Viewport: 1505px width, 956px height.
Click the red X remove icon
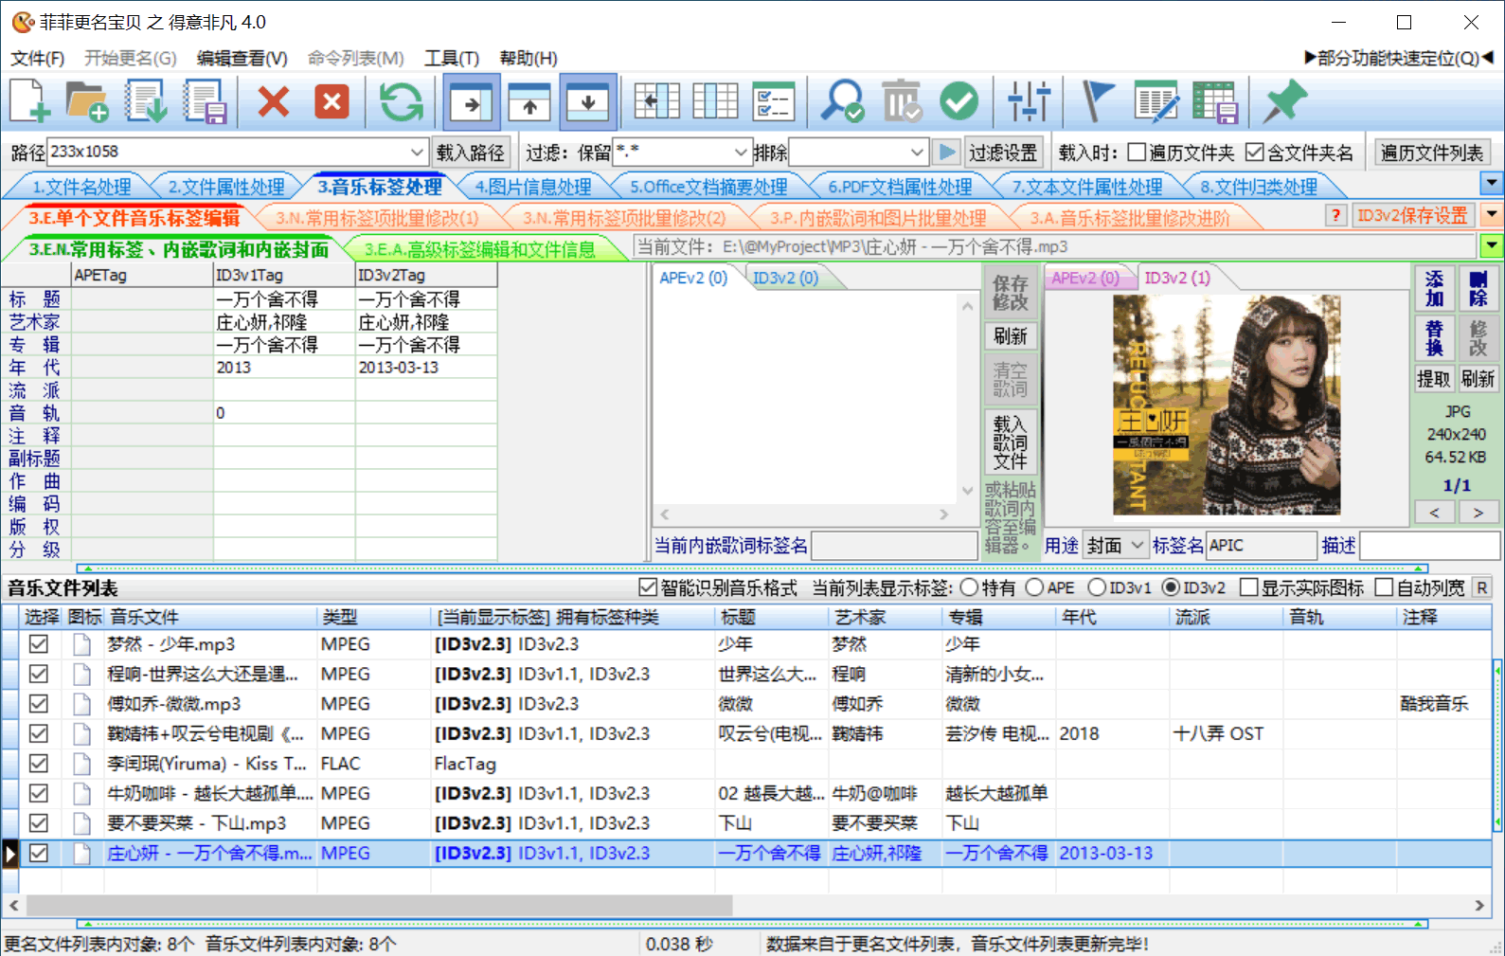pos(274,101)
